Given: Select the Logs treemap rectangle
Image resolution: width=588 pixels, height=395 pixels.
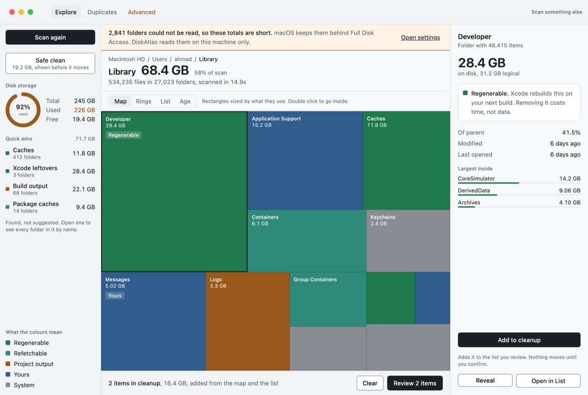Looking at the screenshot, I should pos(248,321).
